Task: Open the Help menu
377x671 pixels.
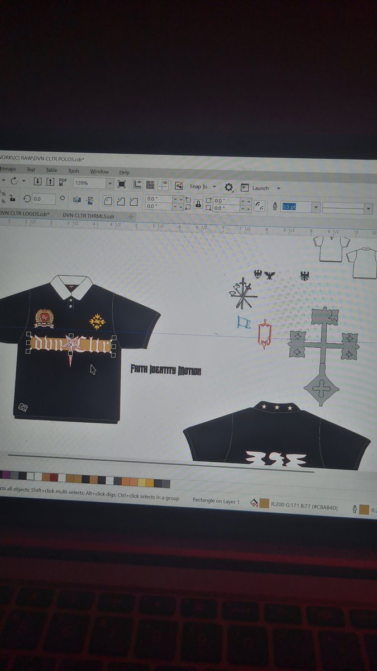Action: click(124, 172)
